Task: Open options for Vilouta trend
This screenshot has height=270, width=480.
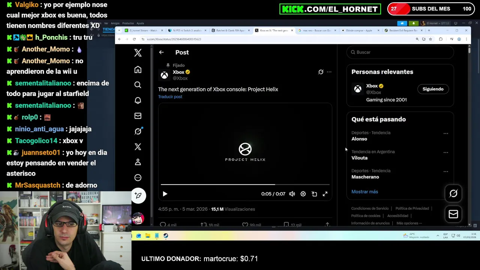Action: 445,153
